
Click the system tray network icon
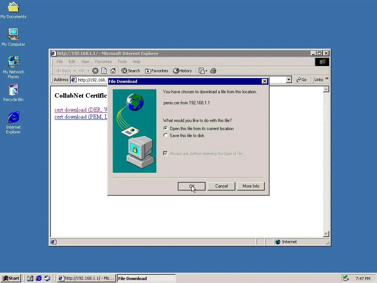[346, 278]
